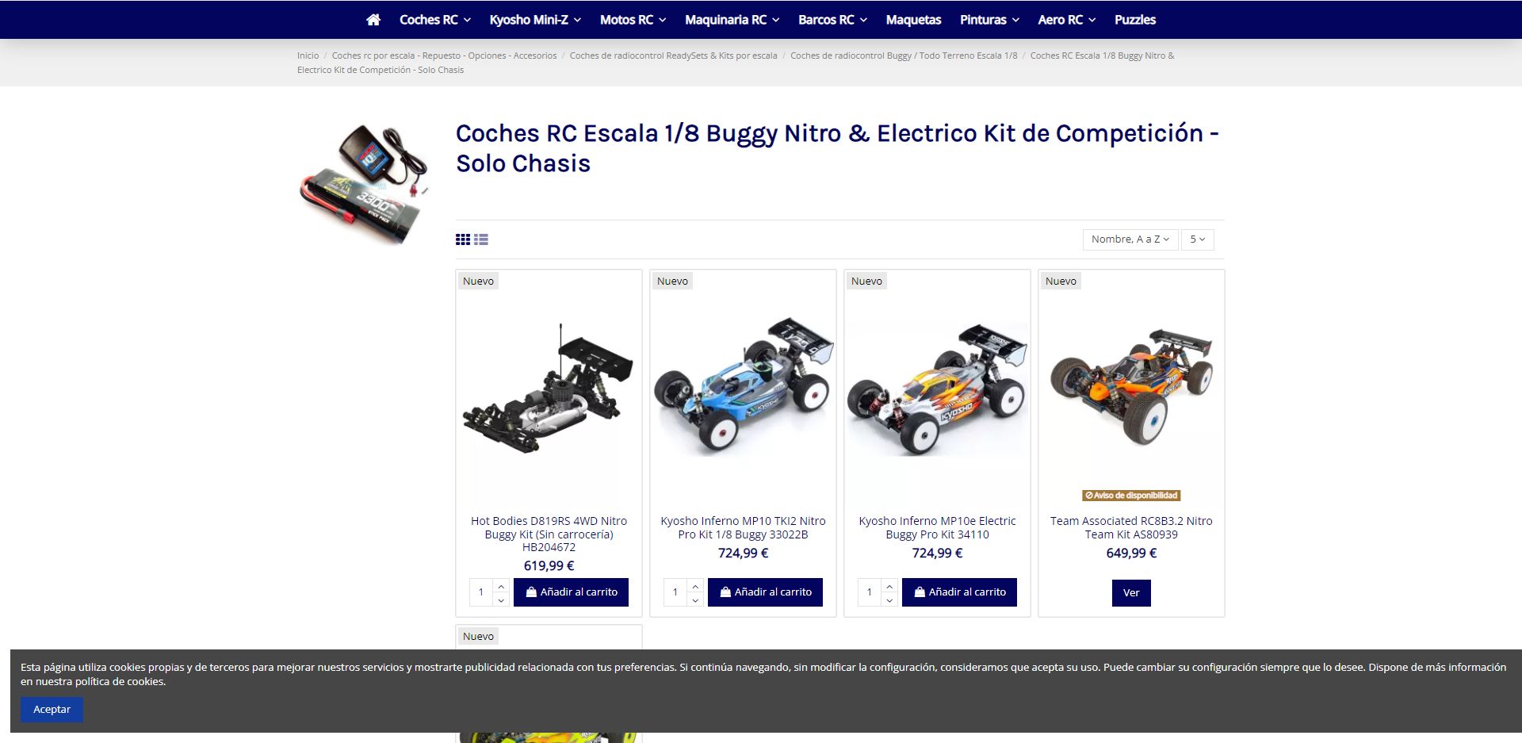Accept the cookies notice
Viewport: 1522px width, 743px height.
tap(52, 709)
